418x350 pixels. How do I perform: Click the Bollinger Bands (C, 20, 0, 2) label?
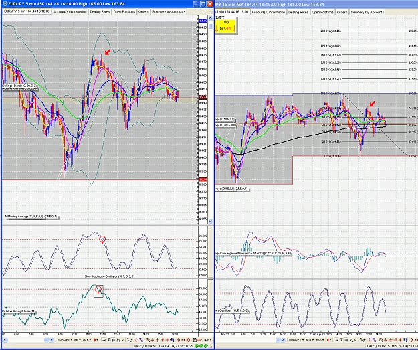(x=19, y=86)
